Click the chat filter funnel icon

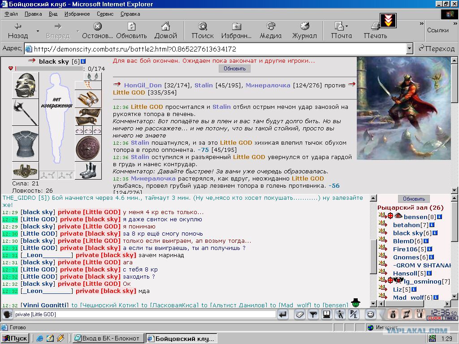pos(313,314)
